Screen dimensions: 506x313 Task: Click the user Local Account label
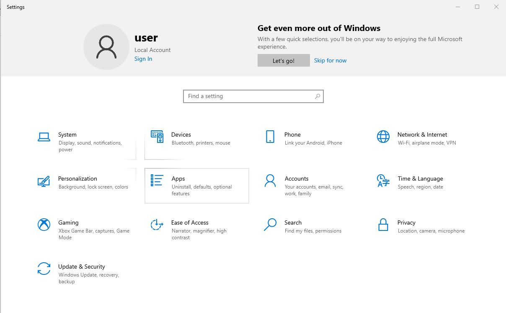coord(152,50)
